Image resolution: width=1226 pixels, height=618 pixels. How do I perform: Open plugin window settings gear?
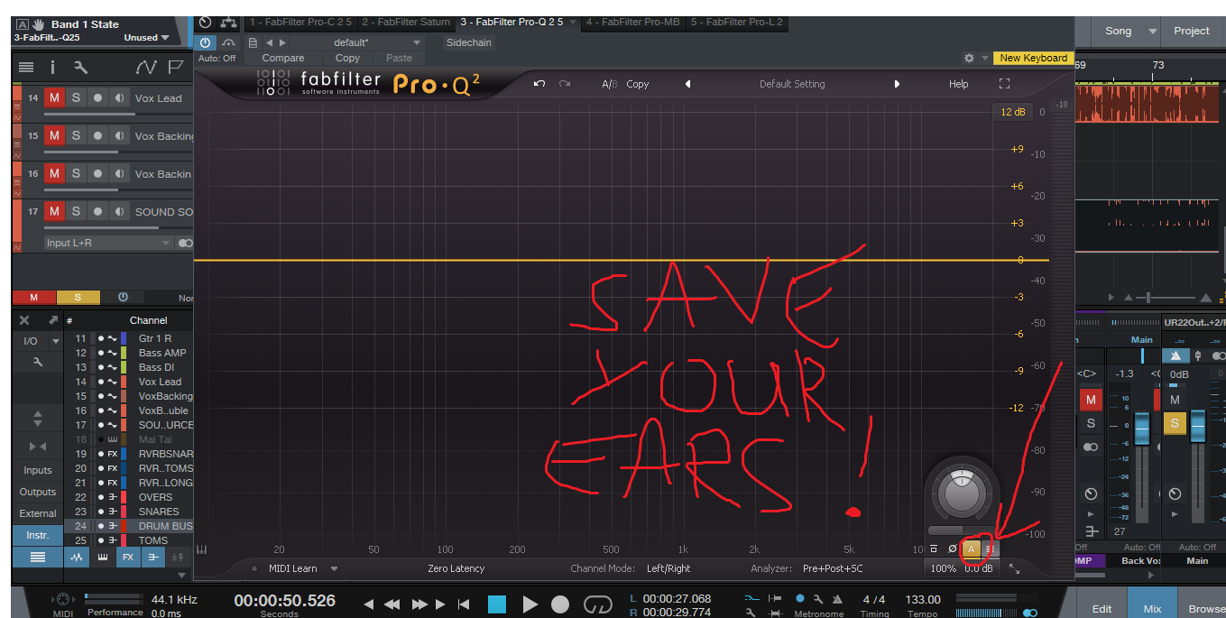tap(969, 58)
